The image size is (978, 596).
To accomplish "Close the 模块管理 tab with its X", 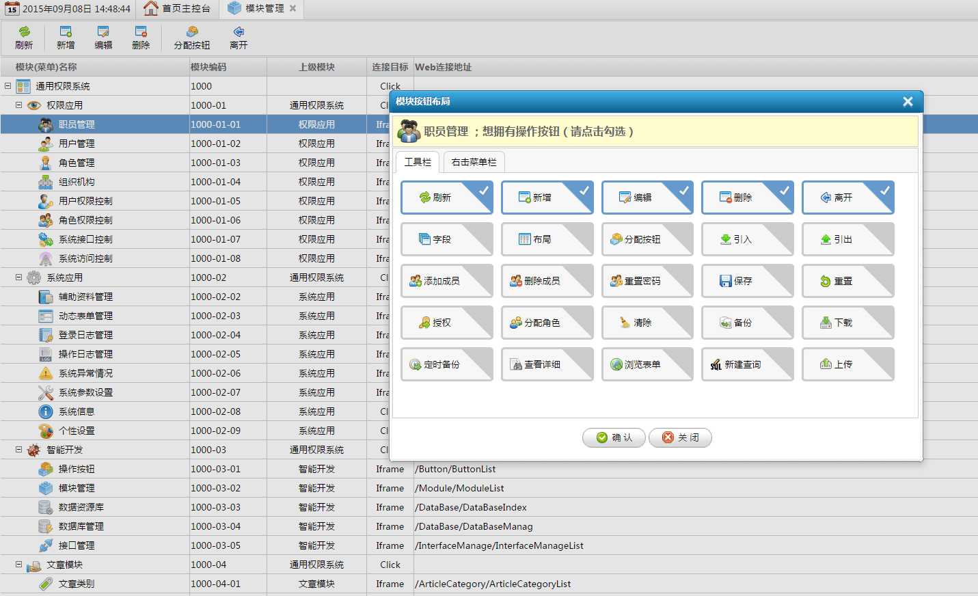I will tap(293, 9).
